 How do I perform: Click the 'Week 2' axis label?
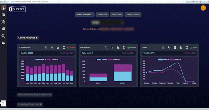coord(122,83)
